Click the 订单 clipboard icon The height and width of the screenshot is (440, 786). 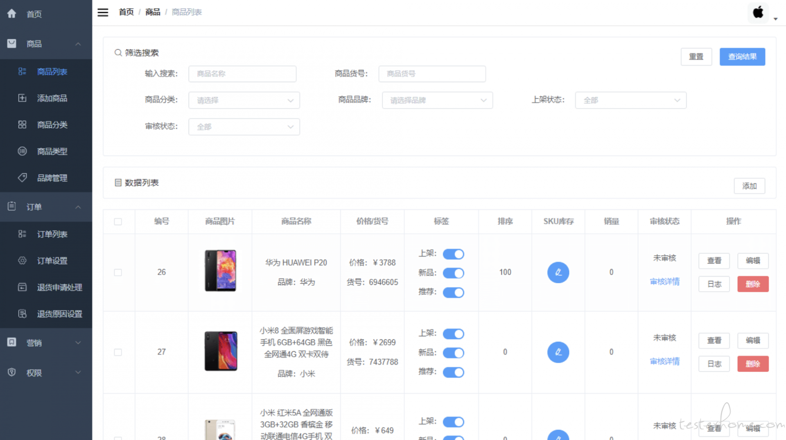[x=11, y=206]
